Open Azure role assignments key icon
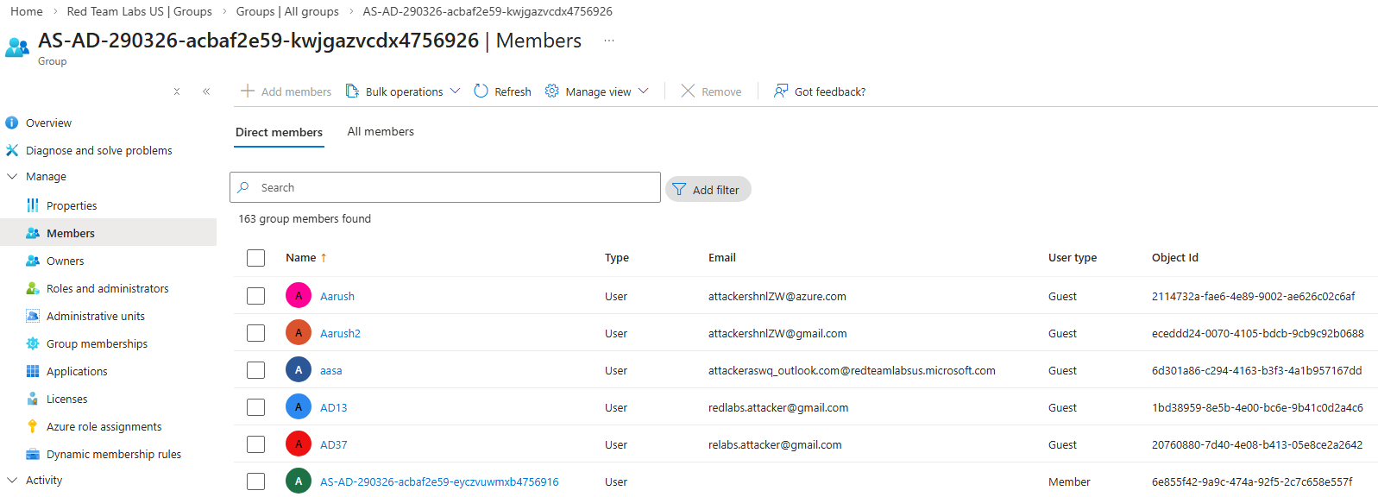The image size is (1378, 497). 33,426
